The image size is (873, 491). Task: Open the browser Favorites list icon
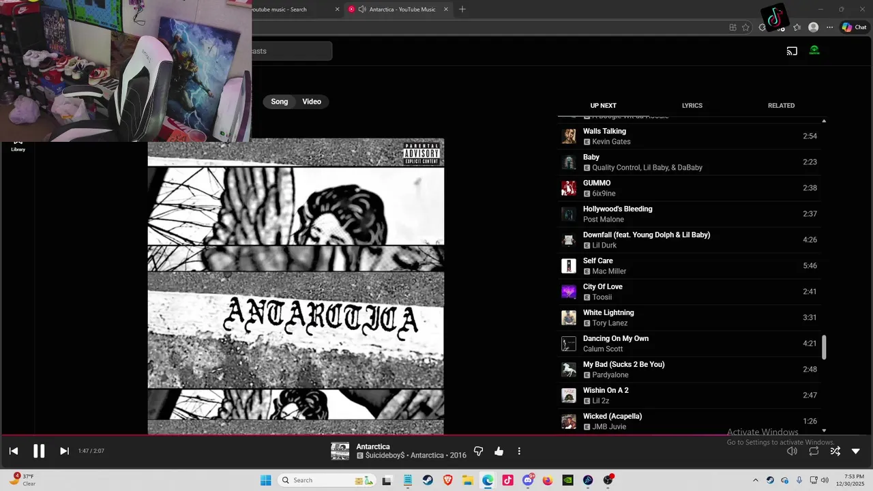pyautogui.click(x=797, y=27)
